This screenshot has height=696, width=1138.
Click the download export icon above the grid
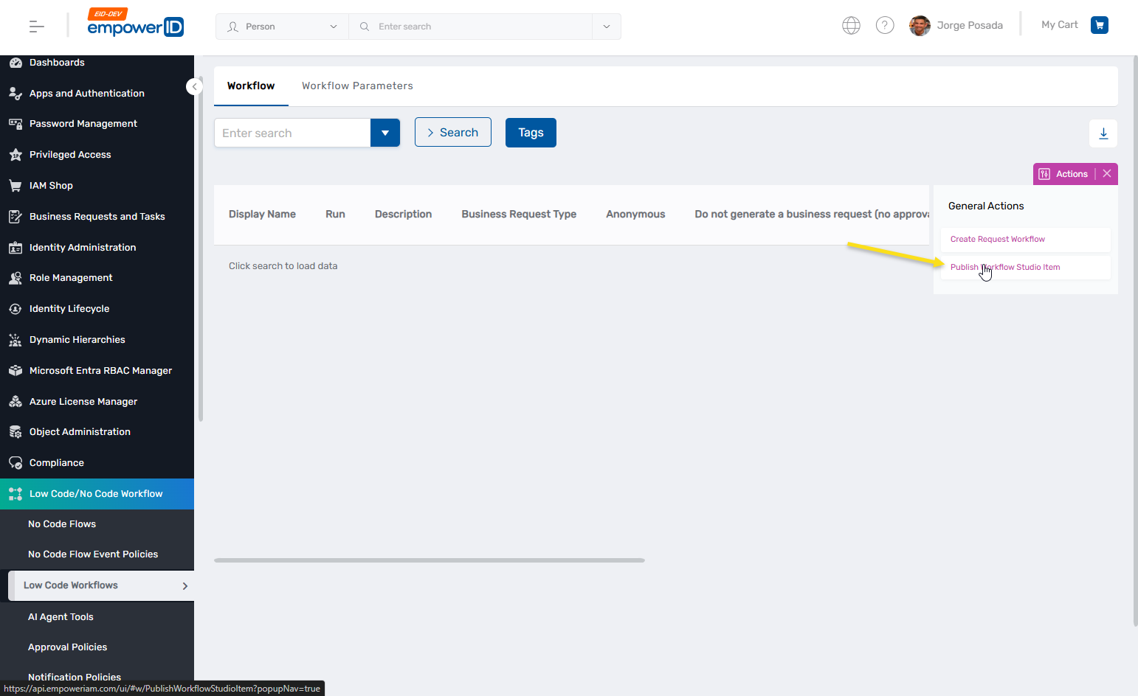1103,133
